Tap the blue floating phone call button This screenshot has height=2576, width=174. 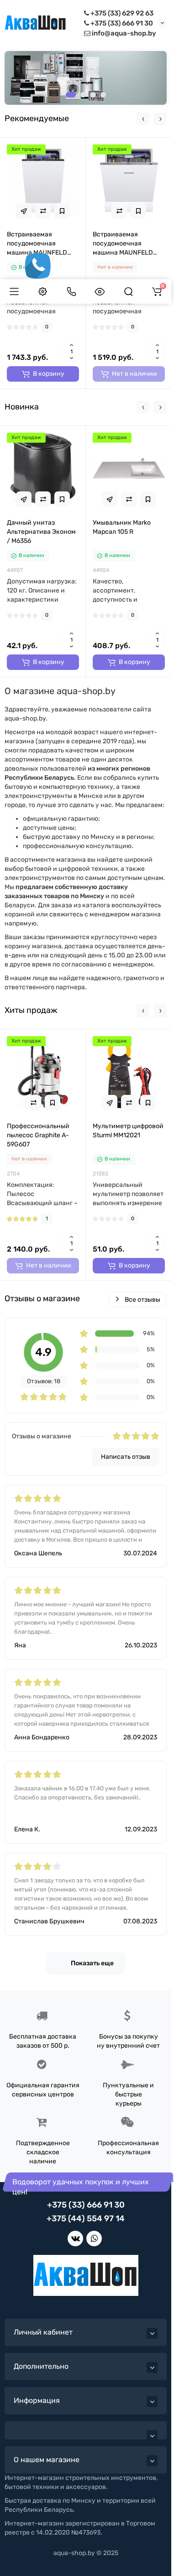point(38,265)
